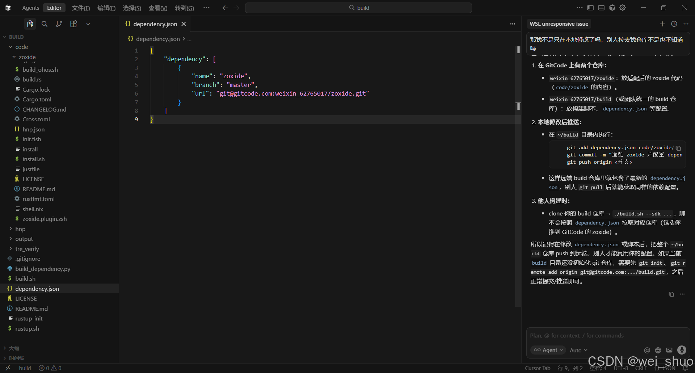Click the web search globe icon
Viewport: 695px width, 373px height.
coord(658,350)
